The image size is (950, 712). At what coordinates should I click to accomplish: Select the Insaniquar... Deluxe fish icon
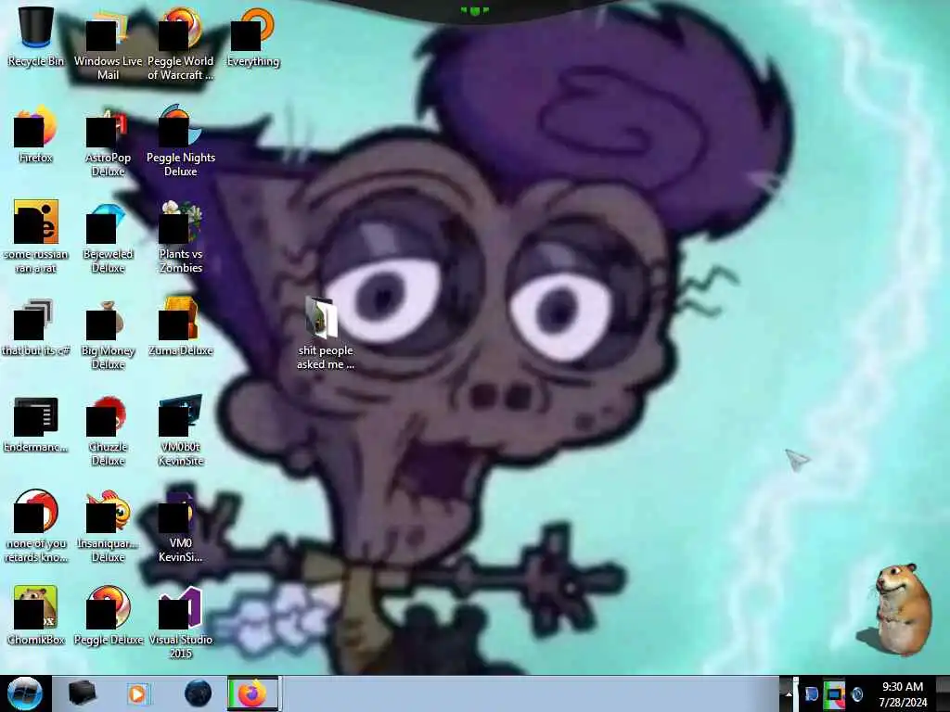tap(108, 527)
